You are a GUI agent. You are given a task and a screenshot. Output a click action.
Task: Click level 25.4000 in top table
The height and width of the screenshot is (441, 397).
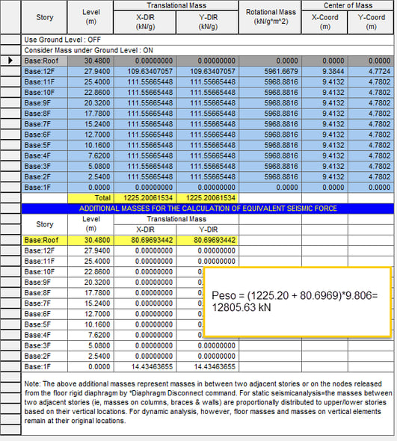click(x=90, y=81)
